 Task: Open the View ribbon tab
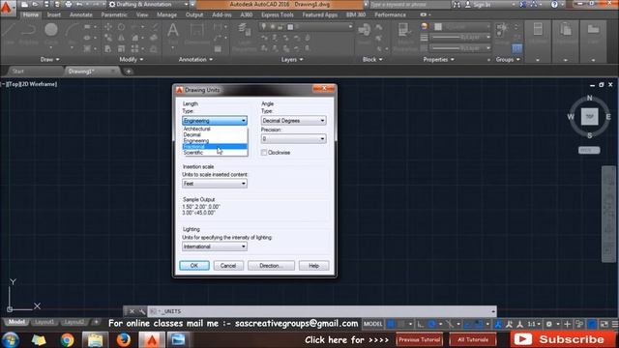tap(142, 14)
